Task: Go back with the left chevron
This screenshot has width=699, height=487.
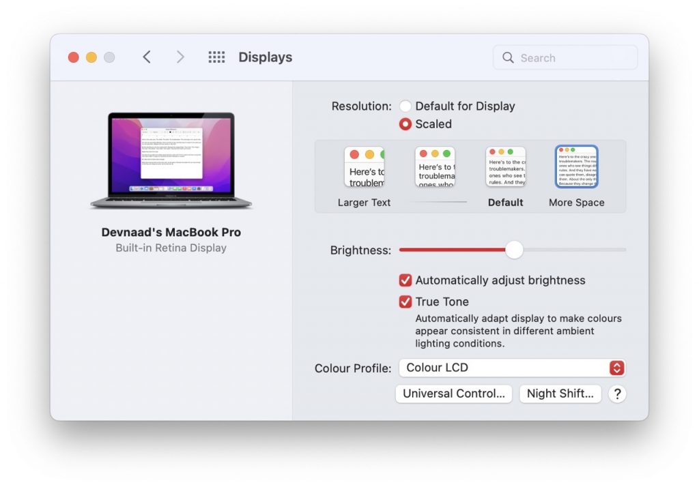Action: tap(147, 57)
